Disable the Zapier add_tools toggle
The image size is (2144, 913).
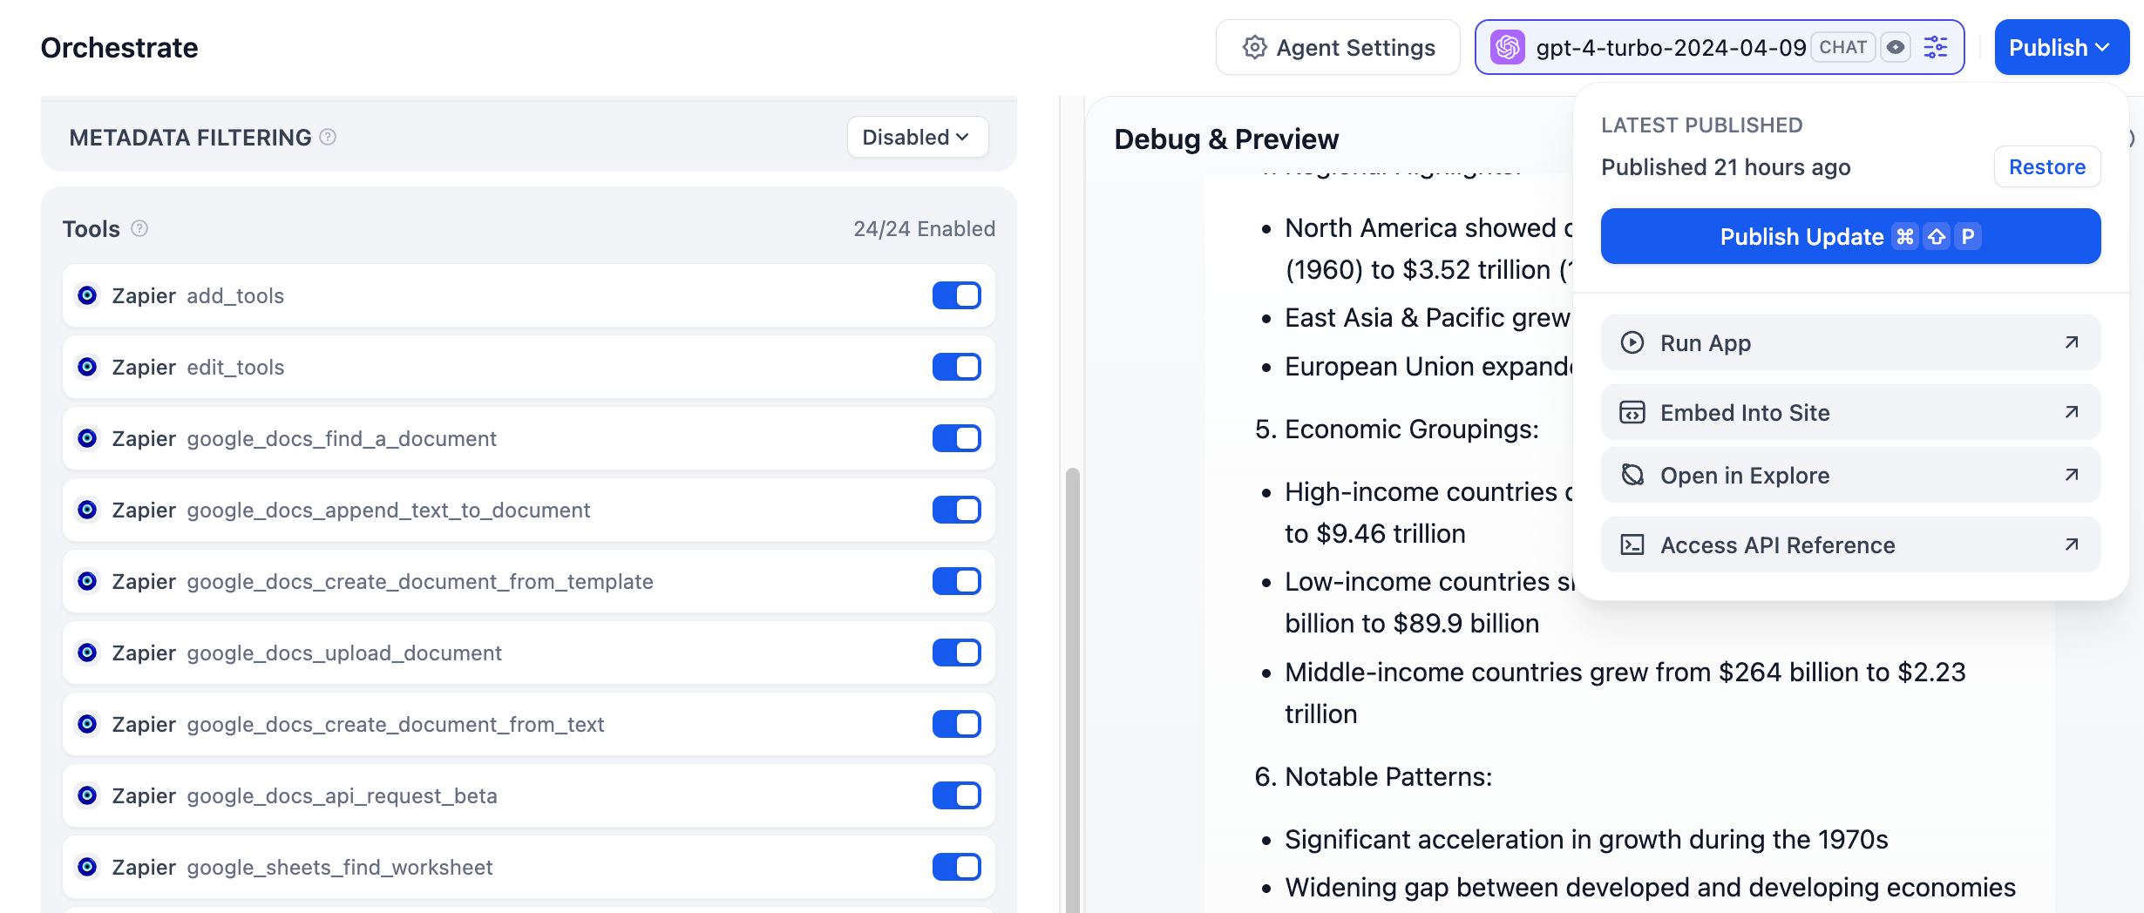pos(956,295)
